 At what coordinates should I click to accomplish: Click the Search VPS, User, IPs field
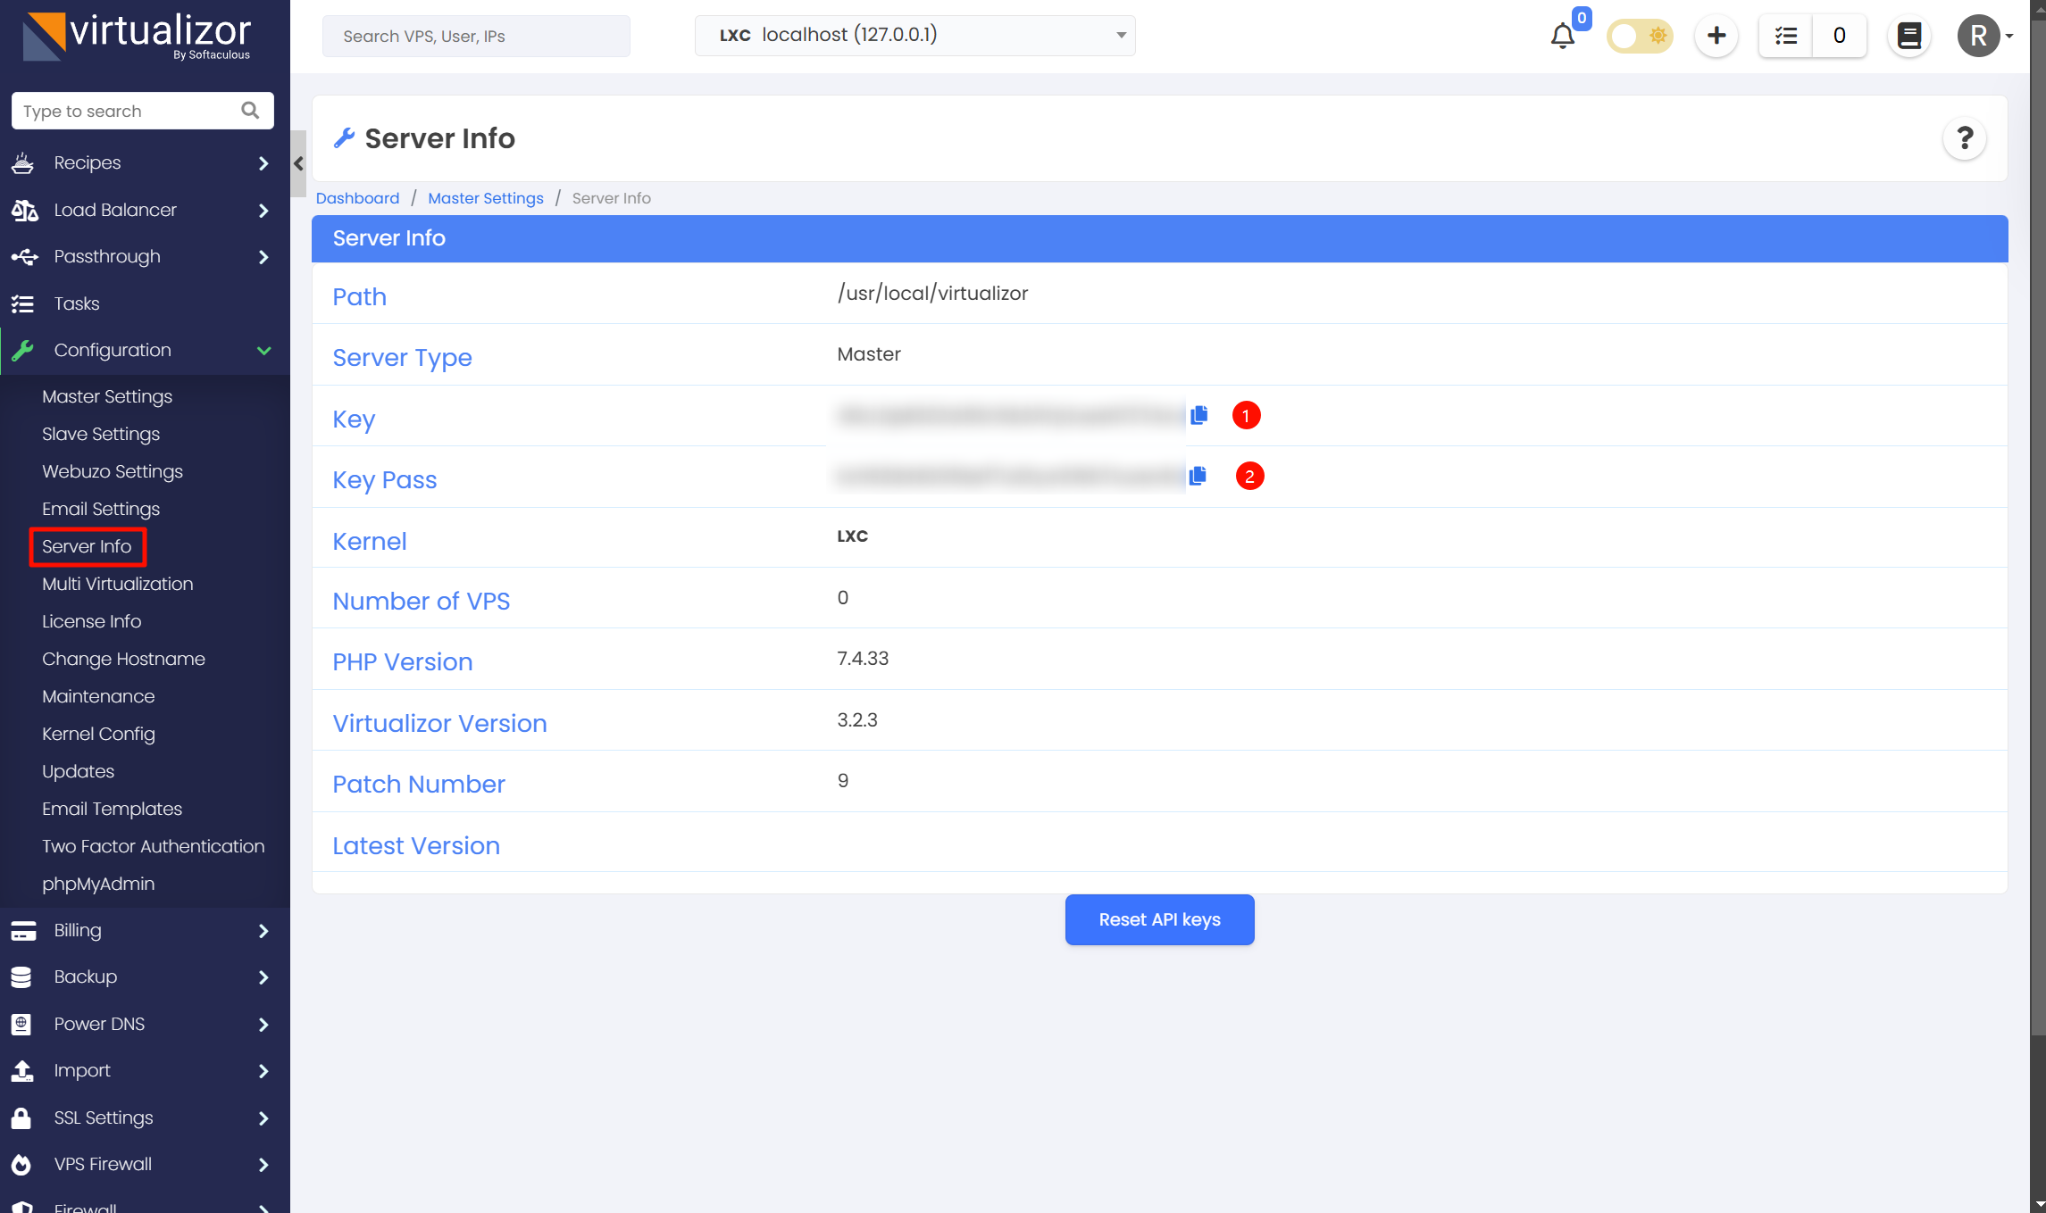(x=476, y=36)
